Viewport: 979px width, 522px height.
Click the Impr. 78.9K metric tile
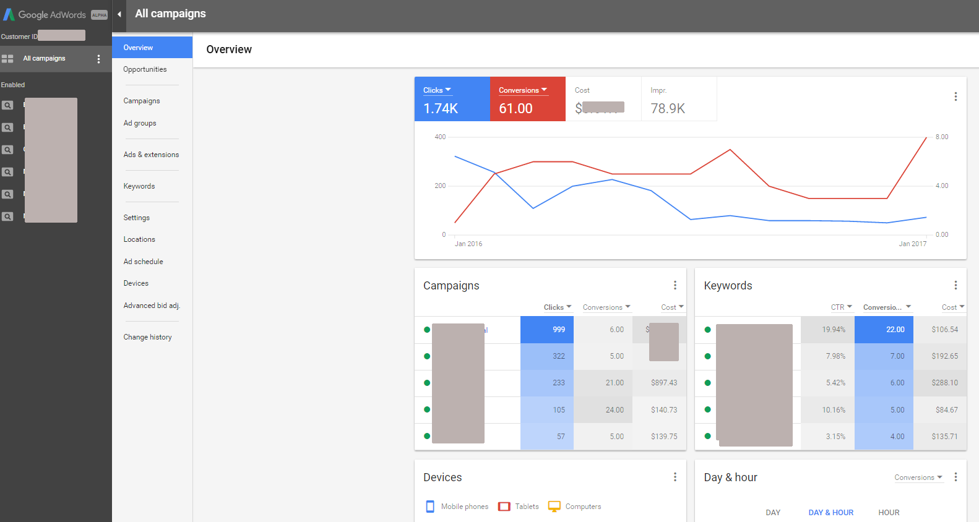point(679,99)
